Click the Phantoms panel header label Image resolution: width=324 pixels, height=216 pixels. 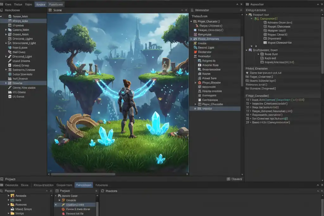tap(109, 190)
